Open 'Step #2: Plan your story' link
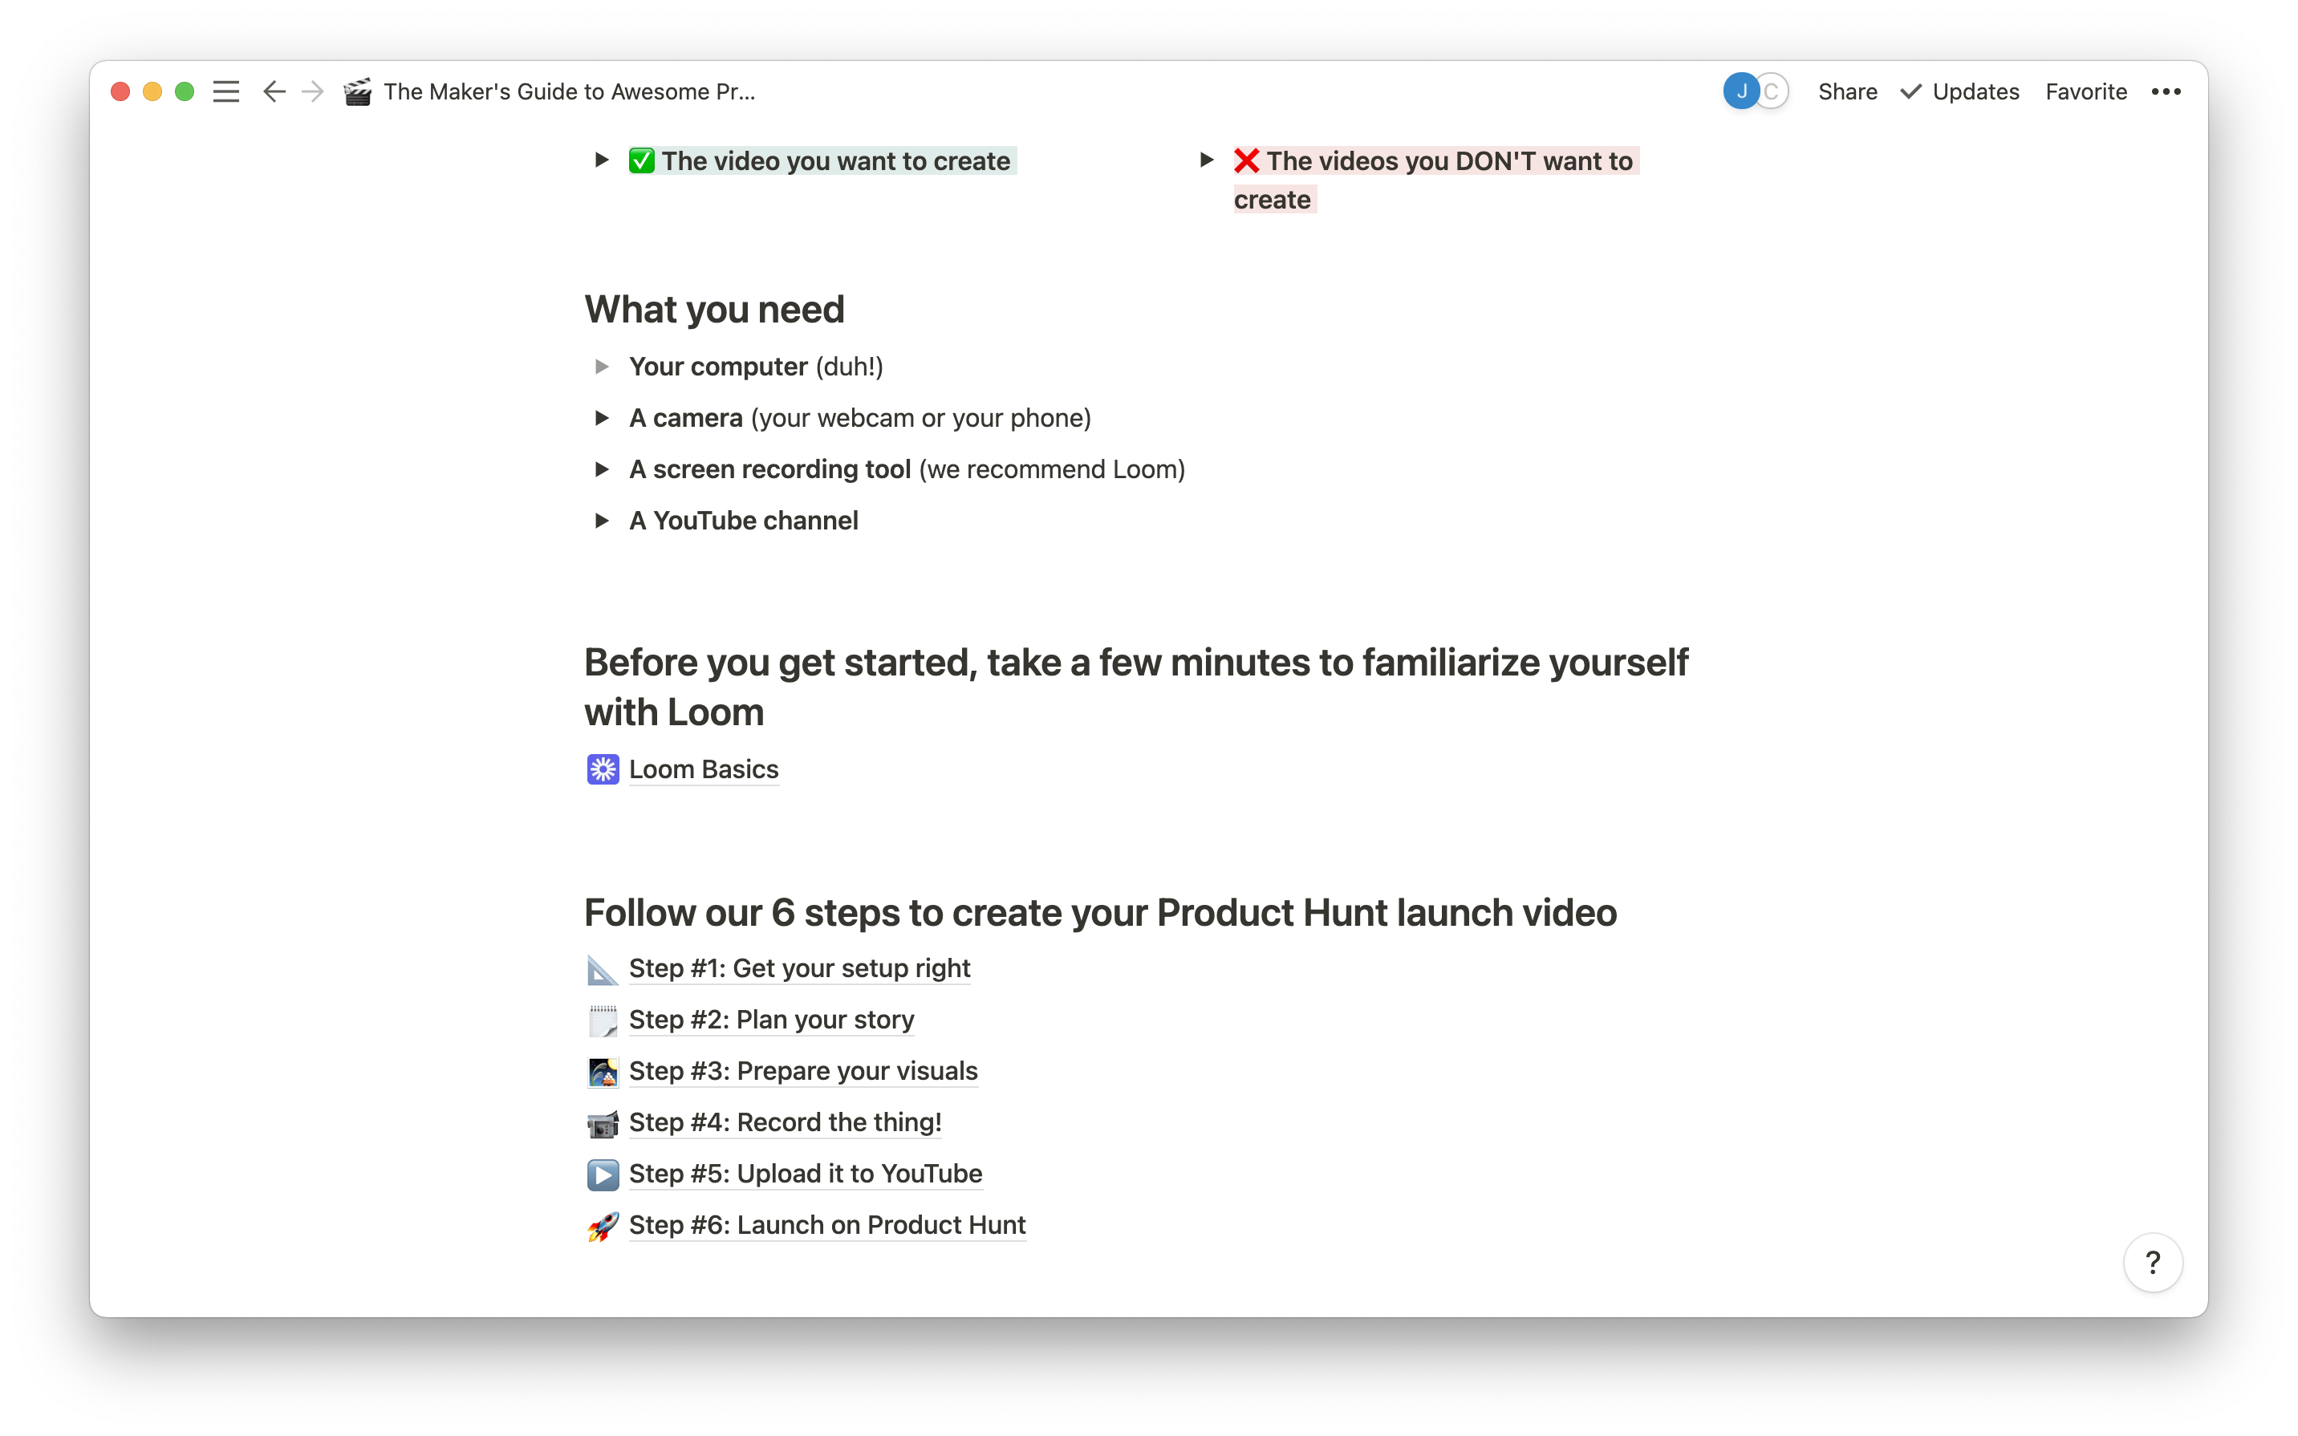The width and height of the screenshot is (2298, 1436). click(771, 1019)
